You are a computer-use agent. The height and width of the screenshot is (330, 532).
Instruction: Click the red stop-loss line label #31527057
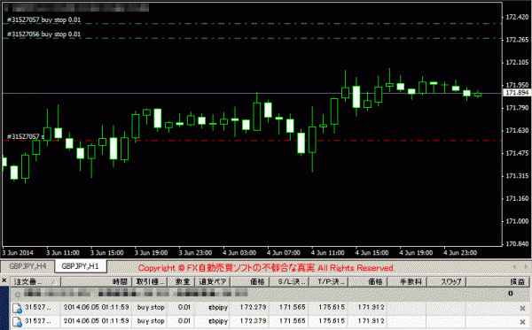[x=25, y=136]
